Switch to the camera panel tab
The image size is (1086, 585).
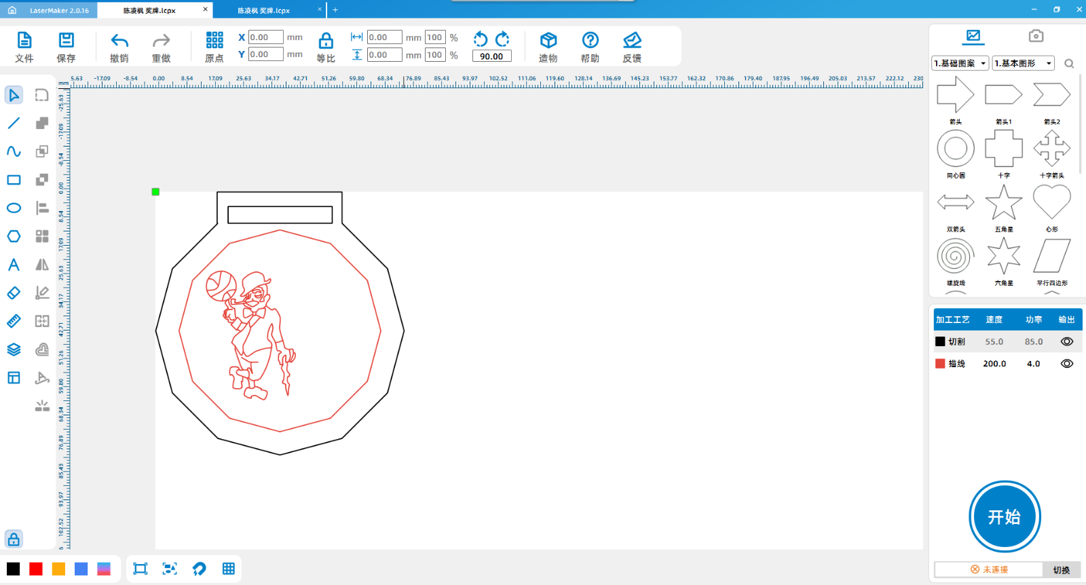pyautogui.click(x=1035, y=36)
